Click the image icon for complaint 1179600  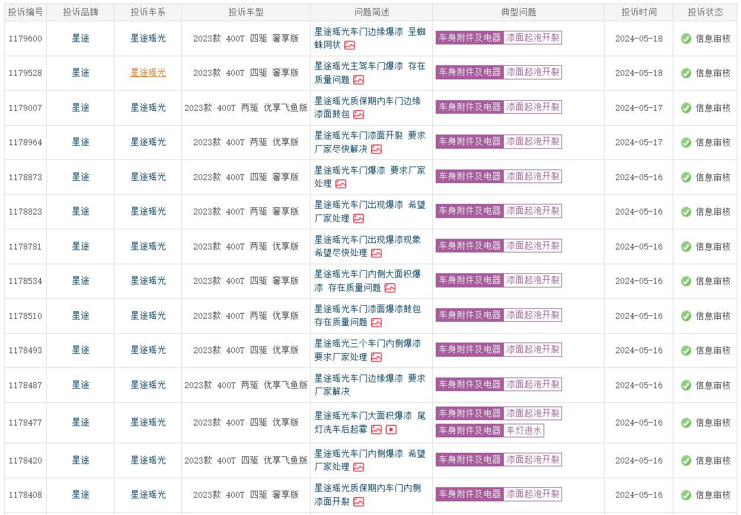tap(350, 45)
